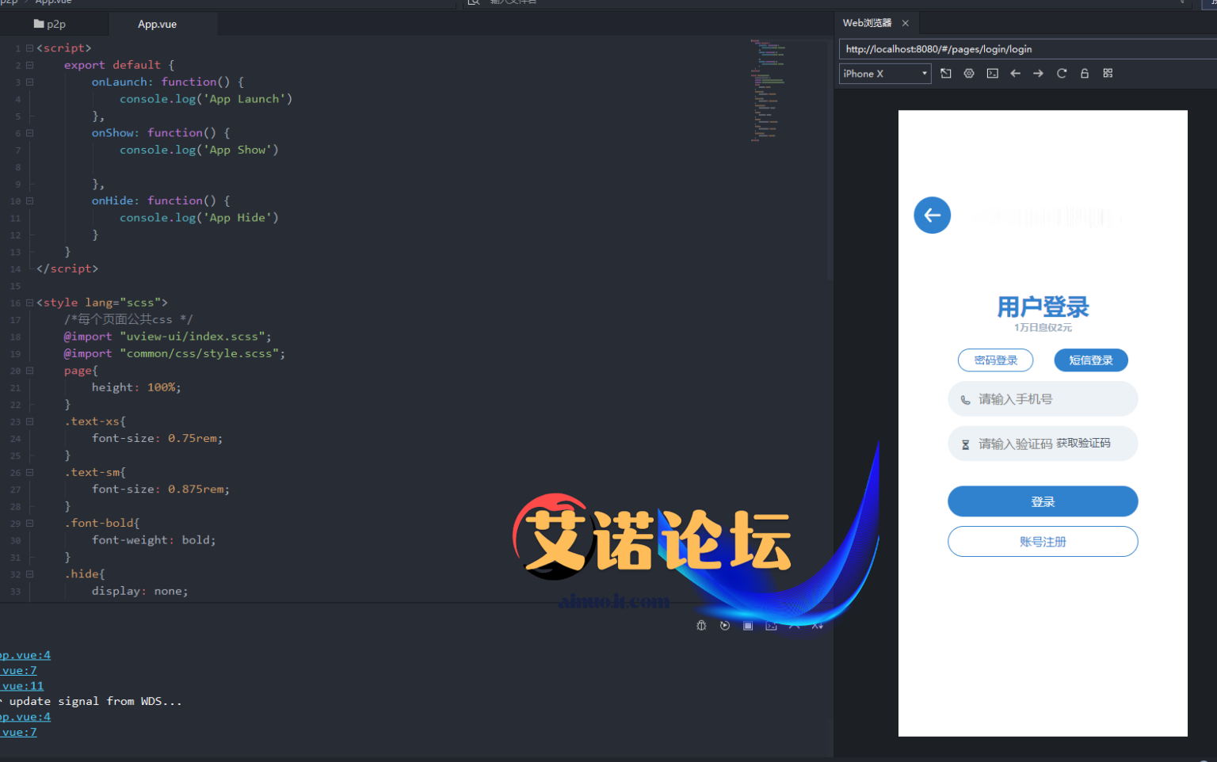1217x762 pixels.
Task: Toggle the lock icon in browser toolbar
Action: [x=1085, y=74]
